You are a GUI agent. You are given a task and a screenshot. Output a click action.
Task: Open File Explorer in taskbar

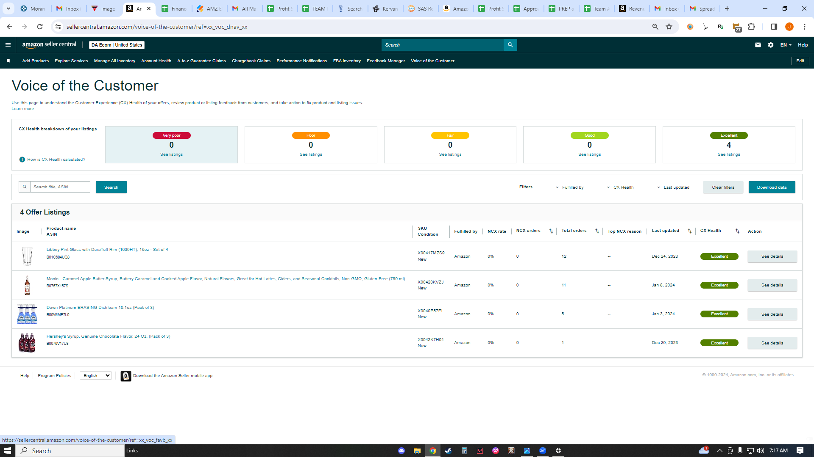(417, 451)
